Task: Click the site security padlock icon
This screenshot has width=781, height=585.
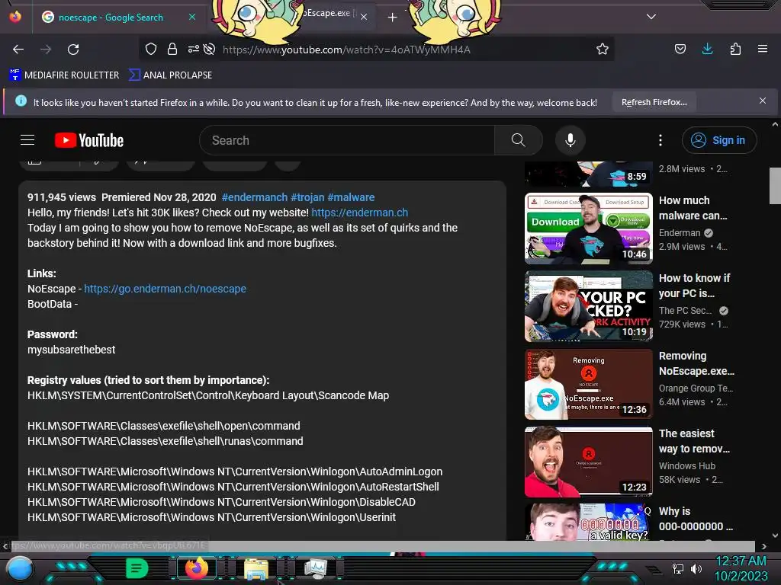Action: tap(172, 49)
